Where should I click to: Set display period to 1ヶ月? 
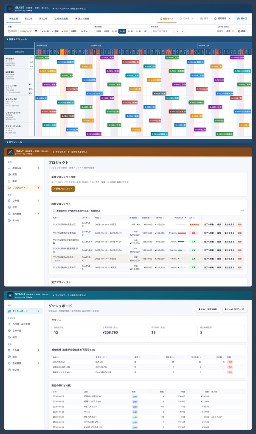[114, 31]
